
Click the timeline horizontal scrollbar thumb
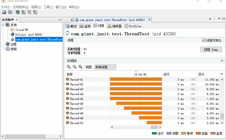coord(154,127)
